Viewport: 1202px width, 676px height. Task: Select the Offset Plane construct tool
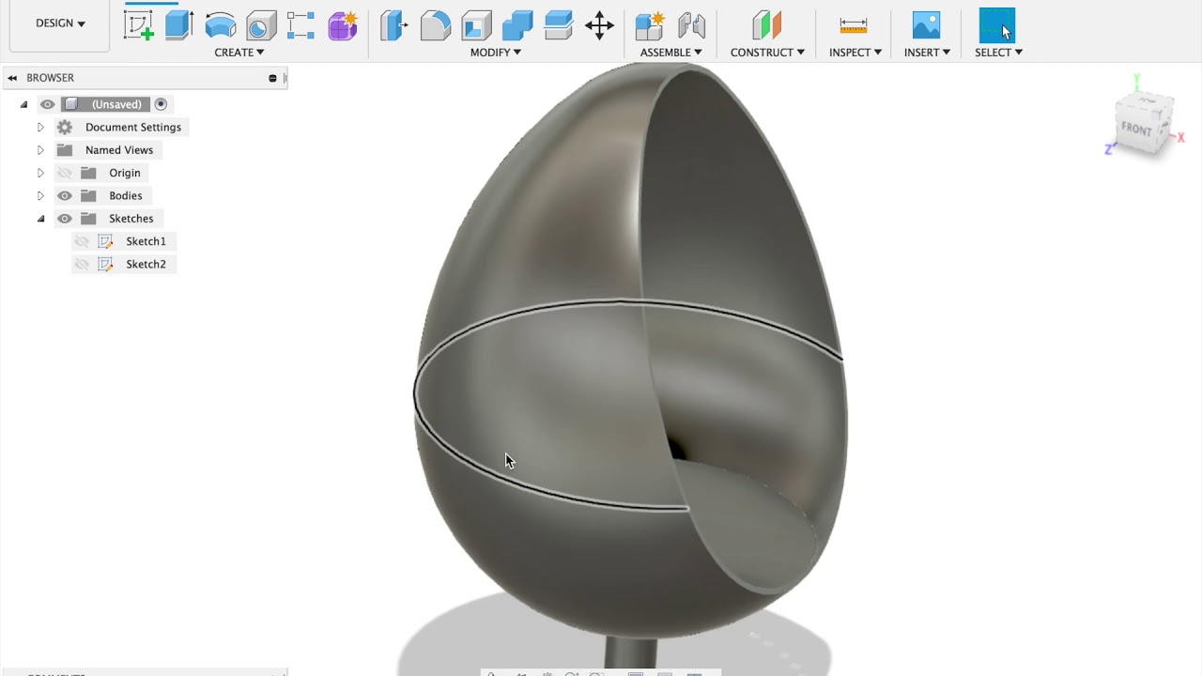click(767, 25)
